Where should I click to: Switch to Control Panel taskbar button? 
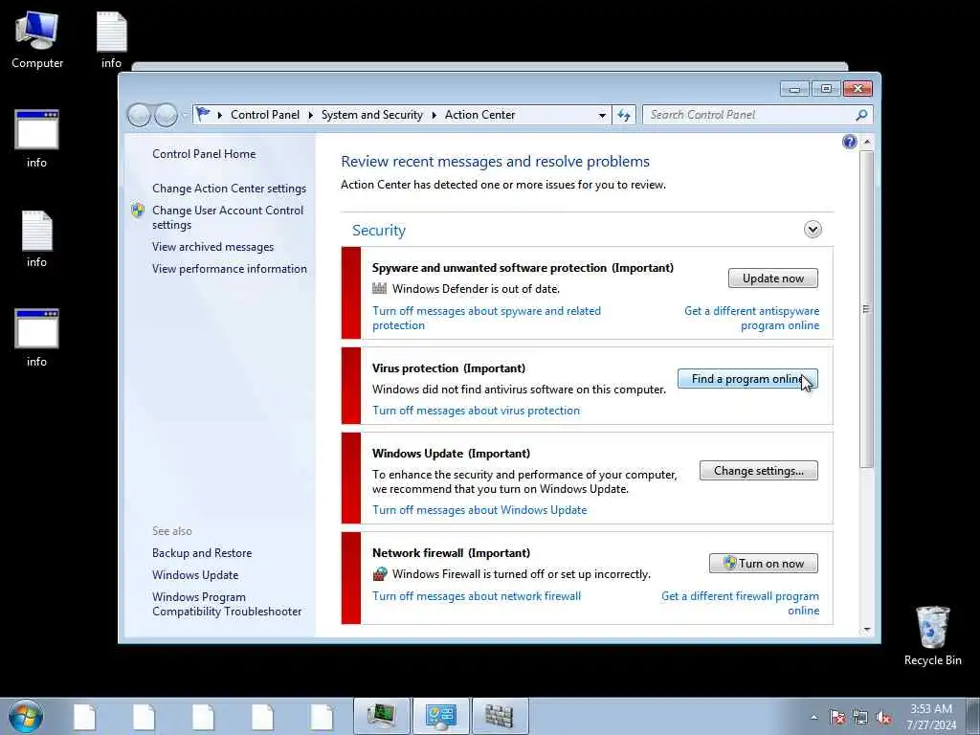[440, 716]
